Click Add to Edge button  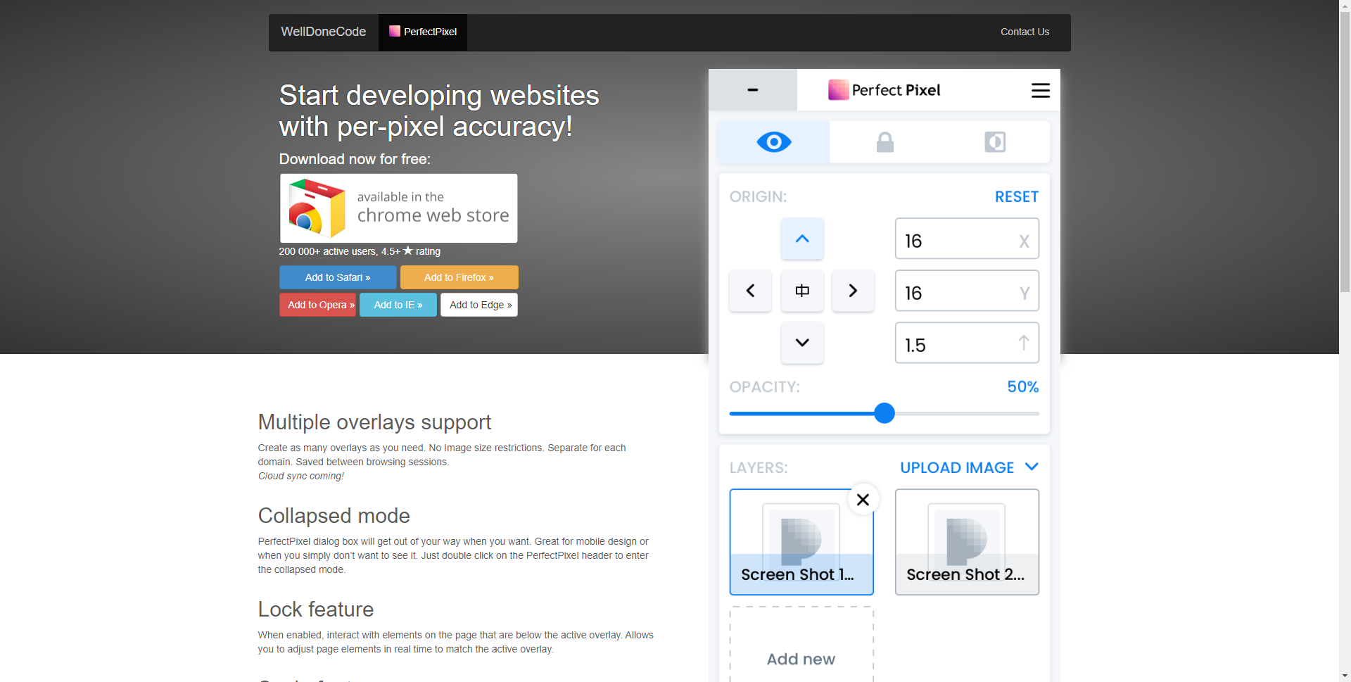pos(479,305)
